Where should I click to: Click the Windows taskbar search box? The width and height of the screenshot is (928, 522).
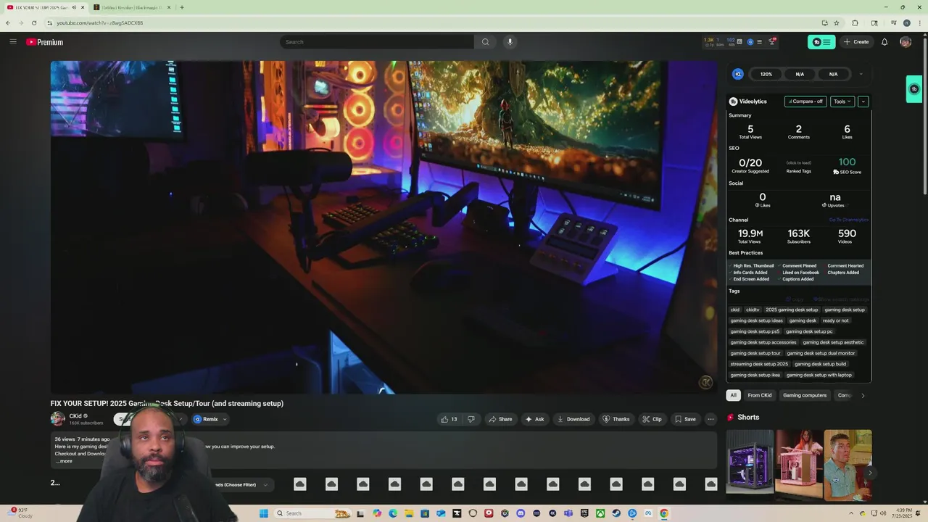click(x=314, y=513)
